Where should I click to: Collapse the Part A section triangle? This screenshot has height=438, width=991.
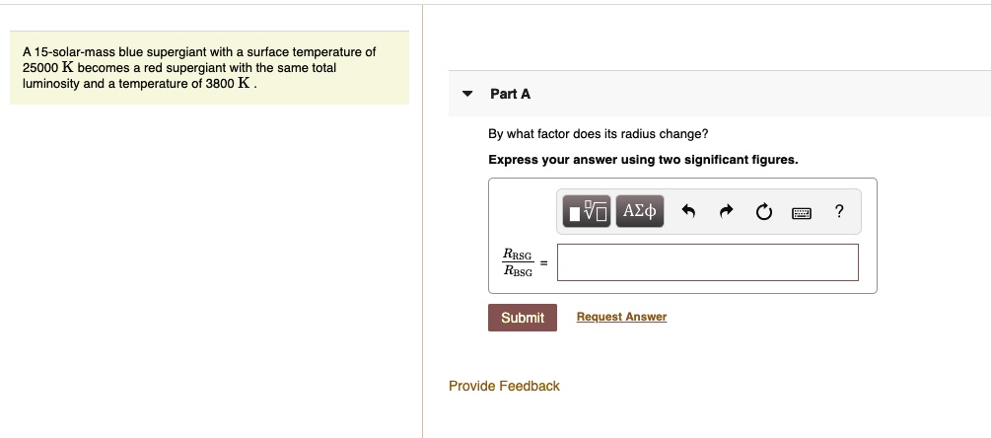point(467,94)
